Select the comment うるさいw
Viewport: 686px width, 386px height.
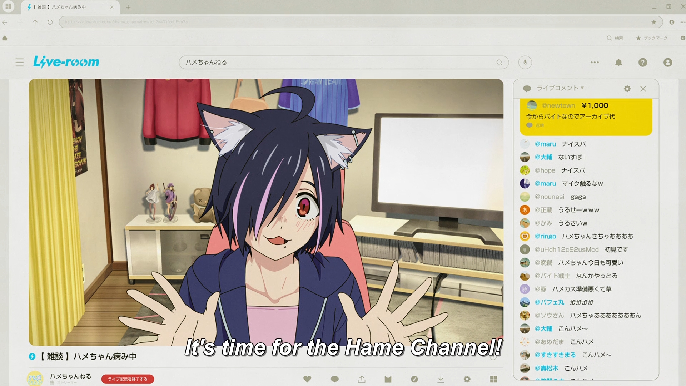[573, 223]
